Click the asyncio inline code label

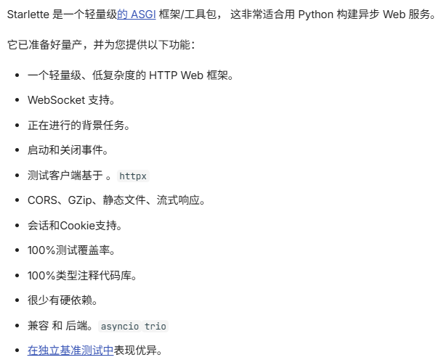(120, 327)
